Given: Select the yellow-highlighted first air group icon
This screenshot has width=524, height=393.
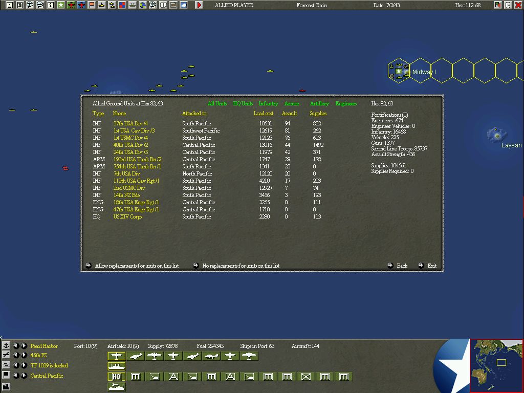Looking at the screenshot, I should (x=117, y=356).
